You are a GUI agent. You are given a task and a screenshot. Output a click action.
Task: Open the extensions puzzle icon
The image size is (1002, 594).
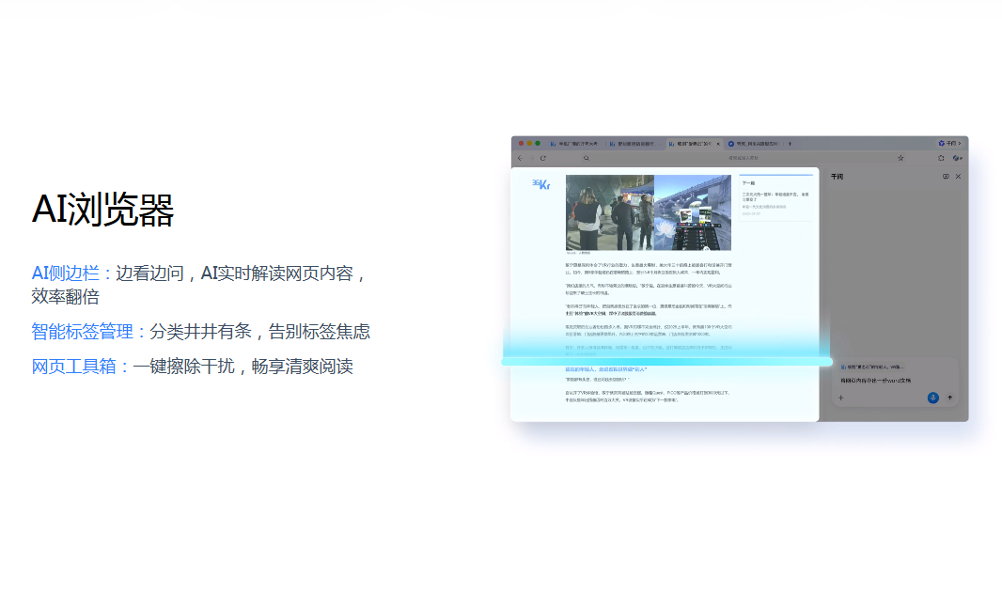941,158
